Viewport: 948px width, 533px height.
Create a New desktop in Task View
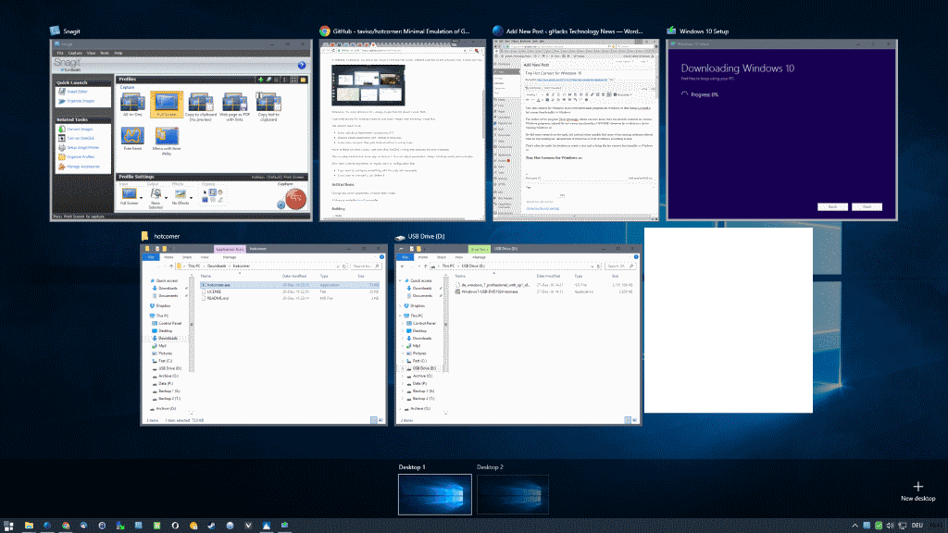click(x=917, y=490)
